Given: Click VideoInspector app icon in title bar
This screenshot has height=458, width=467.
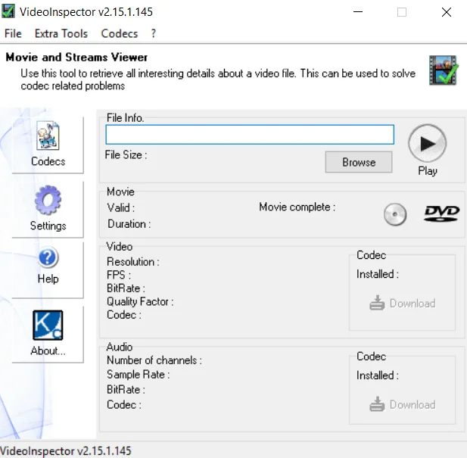Looking at the screenshot, I should click(8, 11).
